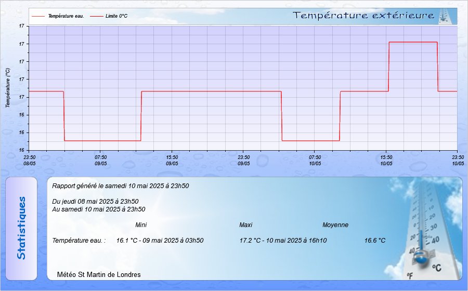Click the '23:50 09/05' time axis label
Image resolution: width=468 pixels, height=291 pixels.
click(x=244, y=161)
